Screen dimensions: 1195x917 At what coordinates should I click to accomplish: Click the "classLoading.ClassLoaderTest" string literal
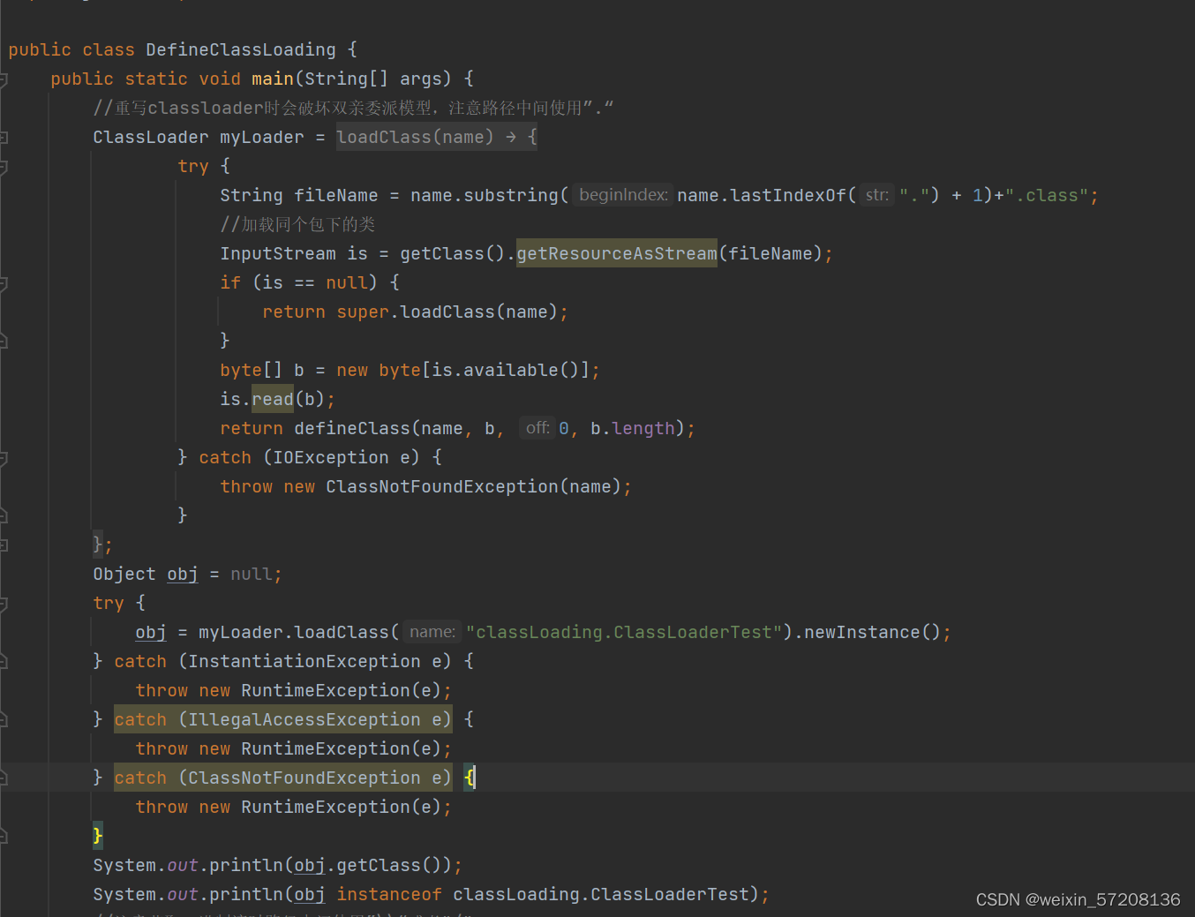pos(624,632)
